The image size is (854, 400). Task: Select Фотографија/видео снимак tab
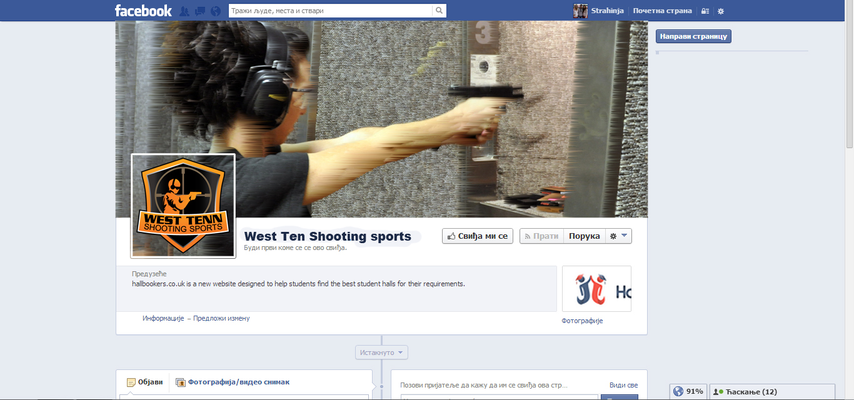coord(233,382)
